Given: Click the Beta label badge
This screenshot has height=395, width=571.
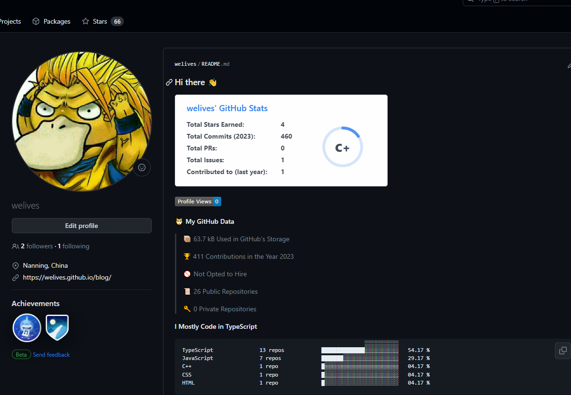Looking at the screenshot, I should [22, 354].
